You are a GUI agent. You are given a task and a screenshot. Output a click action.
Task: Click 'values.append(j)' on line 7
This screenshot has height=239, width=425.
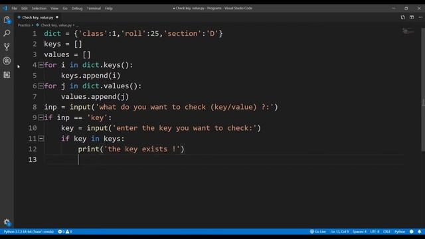(x=95, y=97)
